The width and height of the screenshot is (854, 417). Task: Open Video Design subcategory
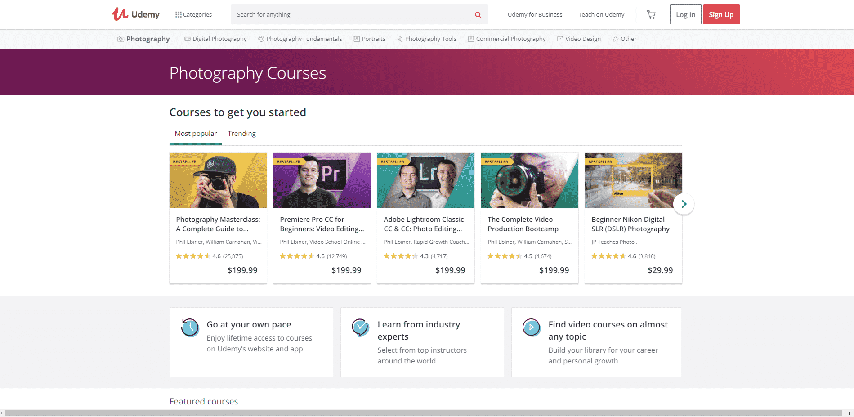pyautogui.click(x=579, y=39)
